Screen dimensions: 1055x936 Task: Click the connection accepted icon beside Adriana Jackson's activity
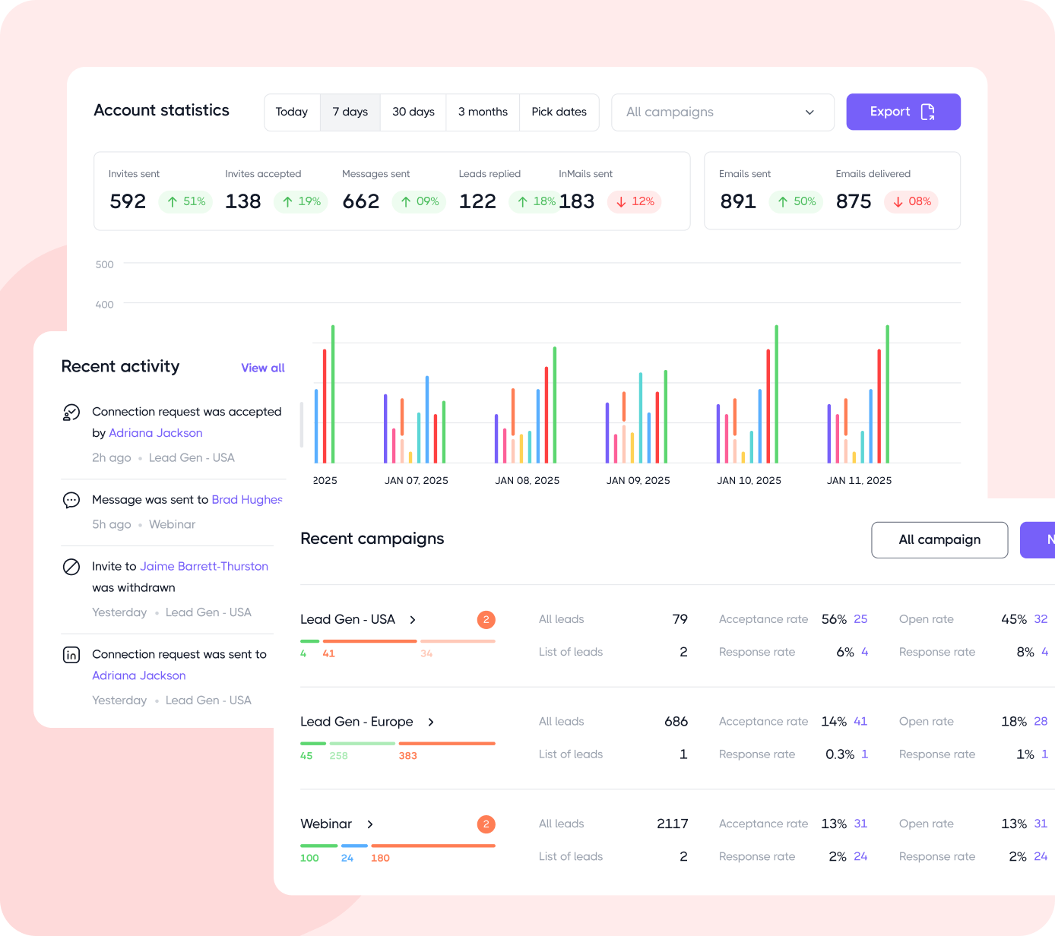(x=71, y=413)
